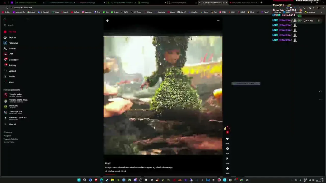Image resolution: width=326 pixels, height=183 pixels.
Task: Open Windows taskbar search
Action: (x=85, y=180)
